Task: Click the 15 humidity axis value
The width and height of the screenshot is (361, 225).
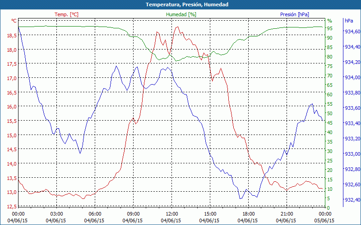Action: coord(330,180)
